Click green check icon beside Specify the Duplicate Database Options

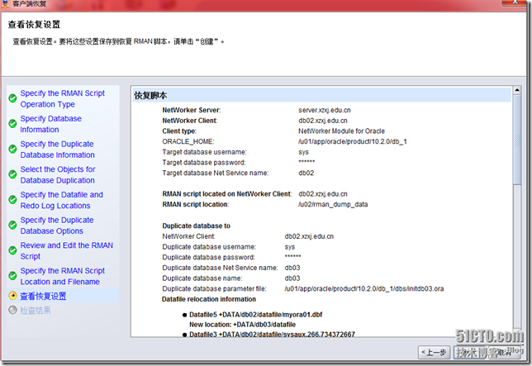point(12,226)
